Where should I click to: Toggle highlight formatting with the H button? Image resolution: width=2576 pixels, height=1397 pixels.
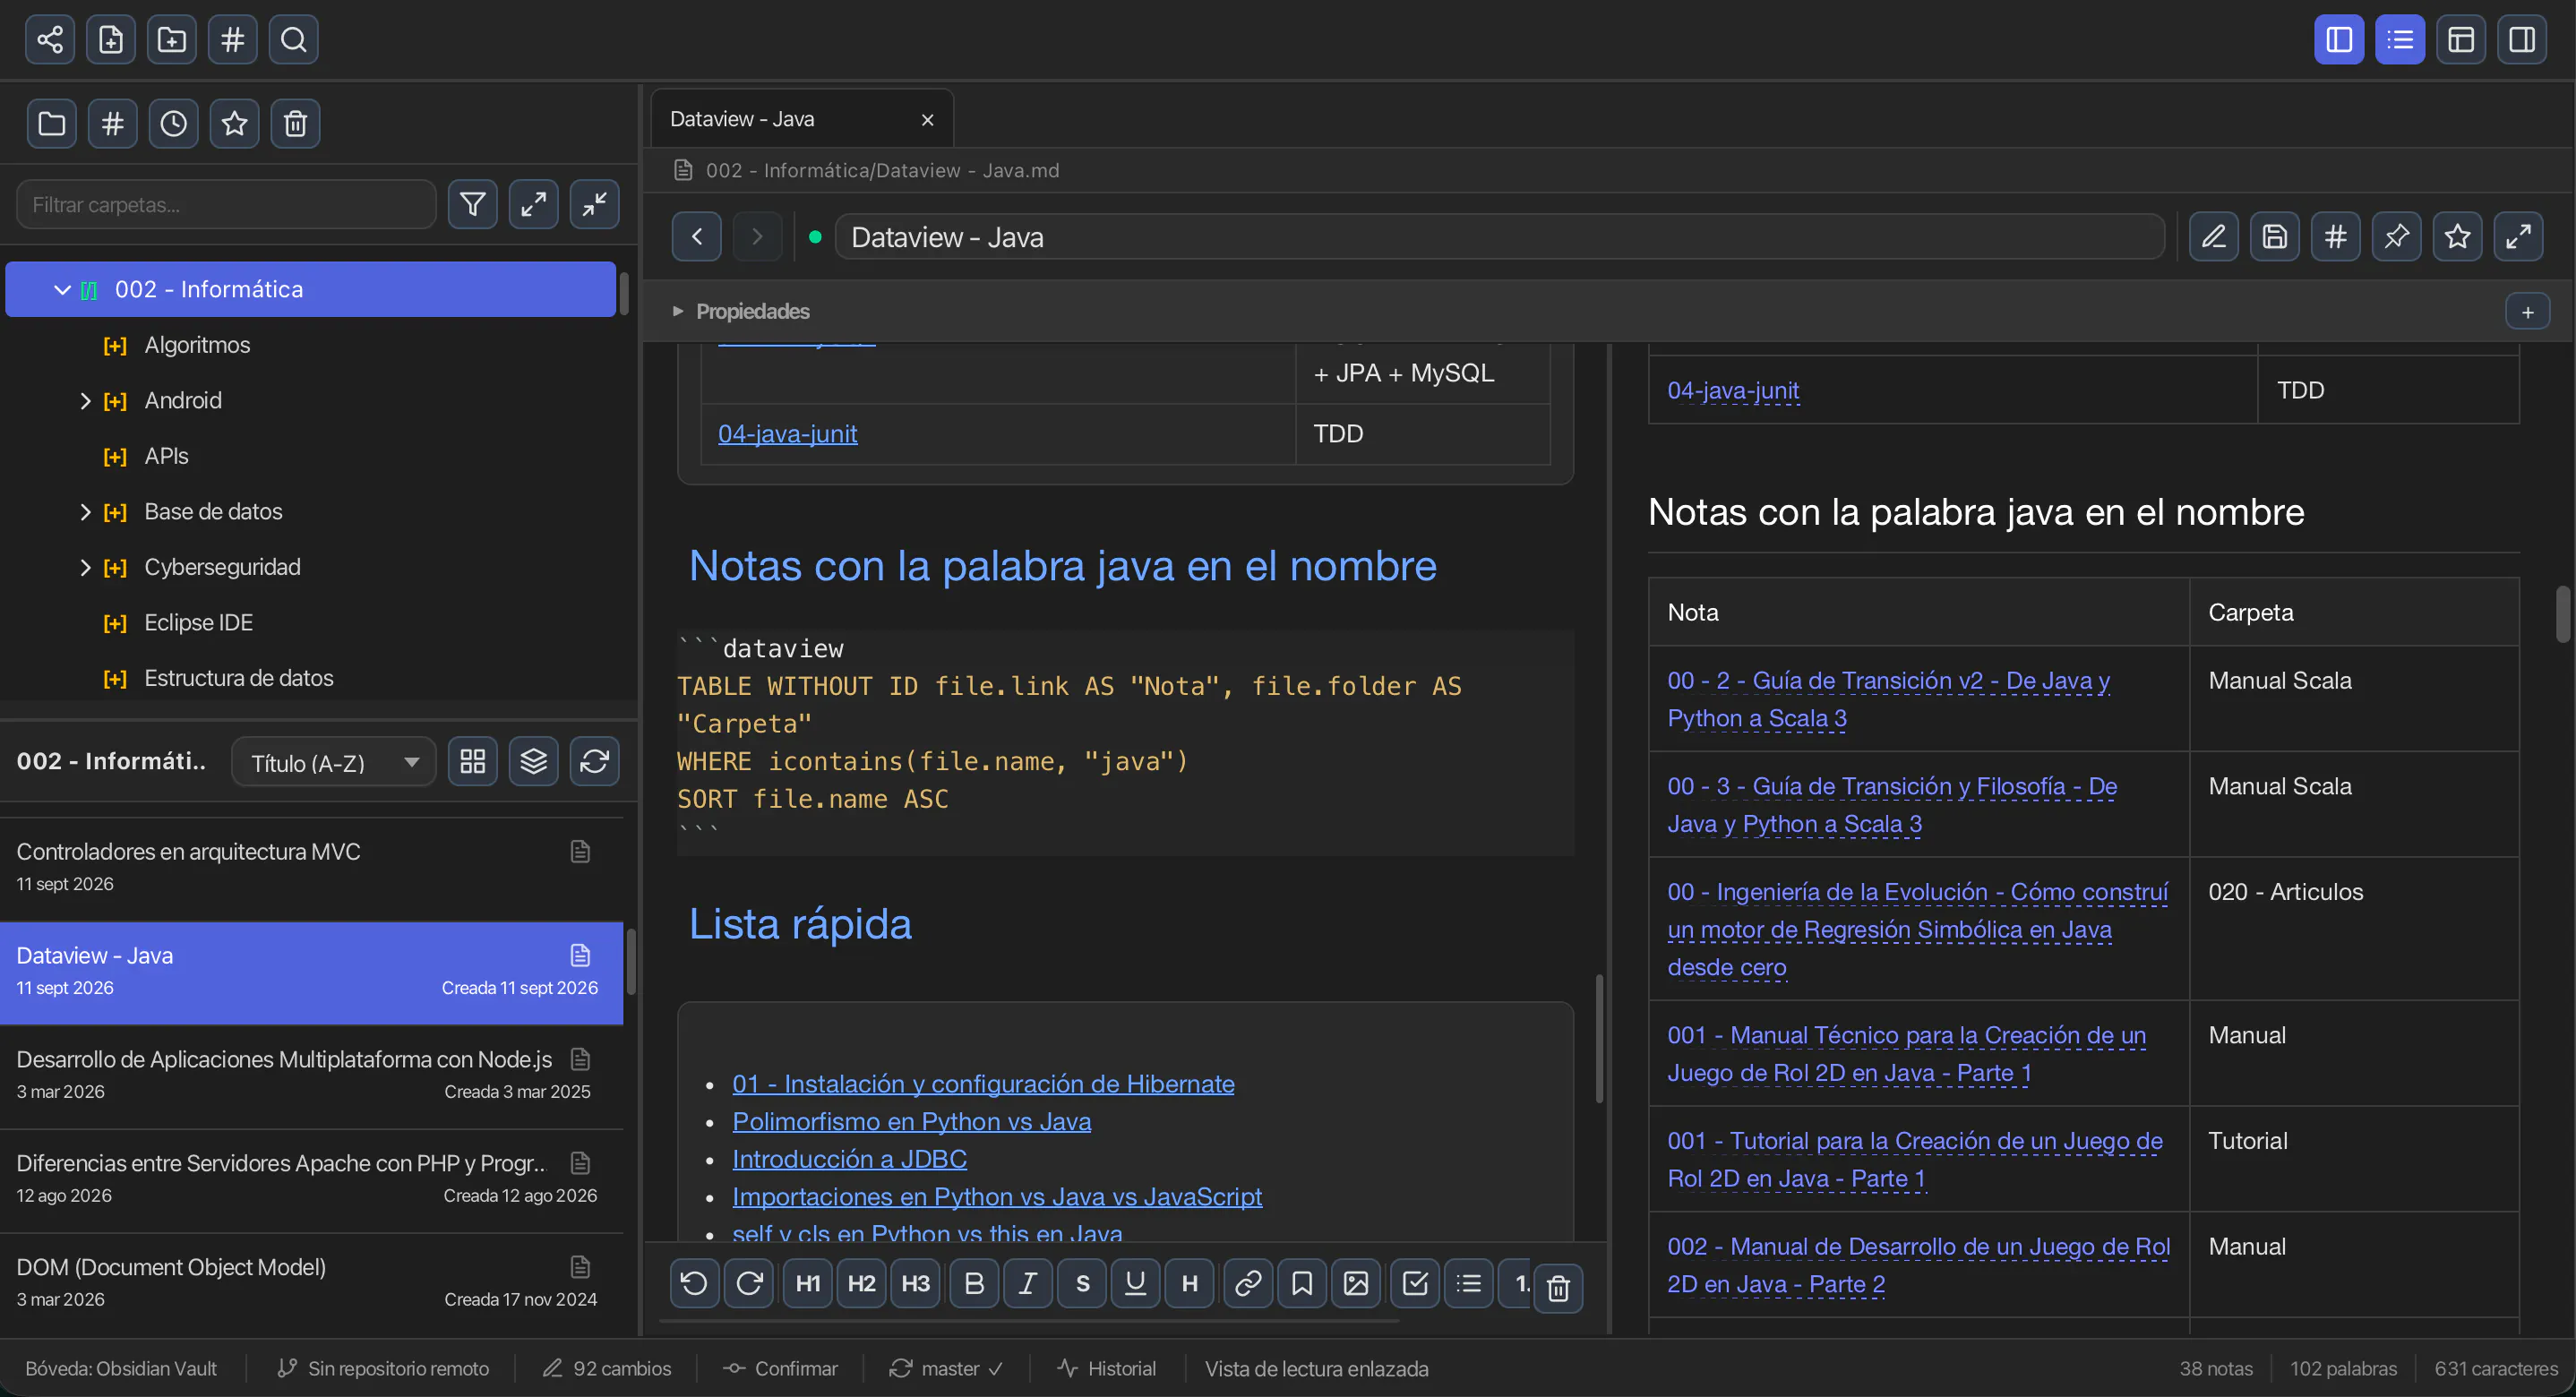[x=1190, y=1283]
